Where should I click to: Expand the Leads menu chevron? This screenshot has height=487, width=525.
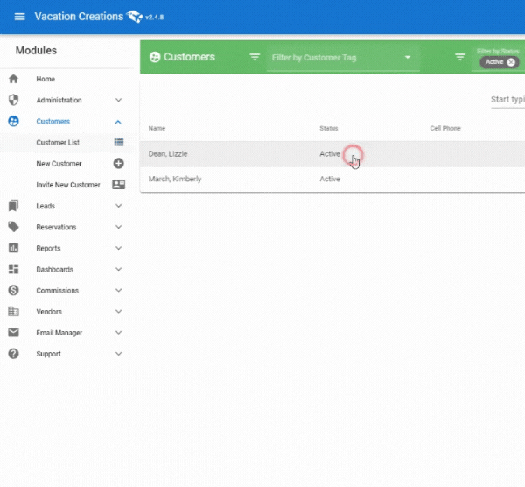pyautogui.click(x=118, y=206)
